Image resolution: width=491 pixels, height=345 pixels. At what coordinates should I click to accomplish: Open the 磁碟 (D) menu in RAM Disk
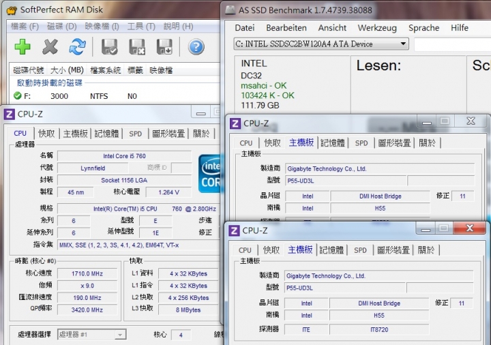61,27
